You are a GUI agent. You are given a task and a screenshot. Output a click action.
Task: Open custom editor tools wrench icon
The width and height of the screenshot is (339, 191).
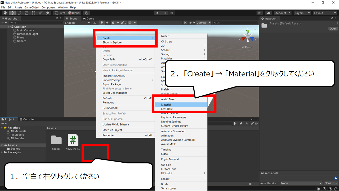(48, 13)
